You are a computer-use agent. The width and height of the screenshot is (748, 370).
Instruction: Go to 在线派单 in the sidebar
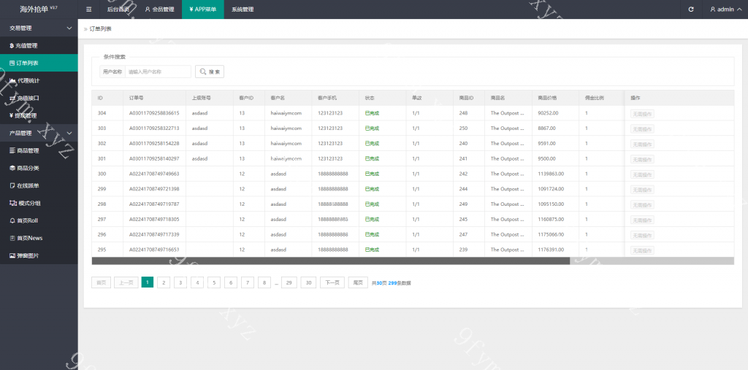tap(39, 185)
